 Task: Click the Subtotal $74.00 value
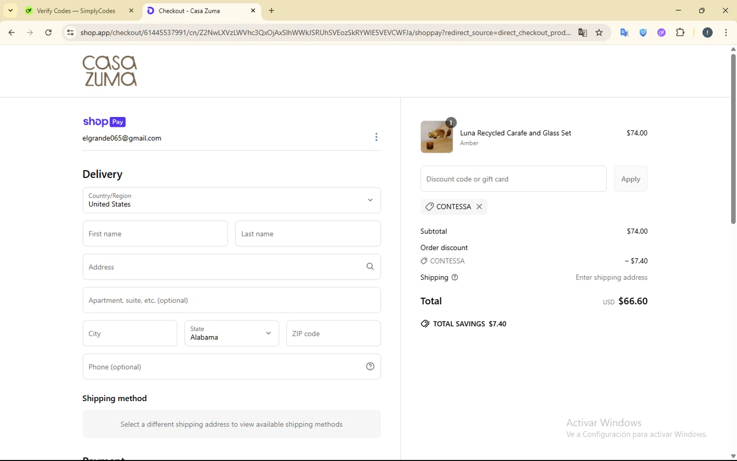637,231
